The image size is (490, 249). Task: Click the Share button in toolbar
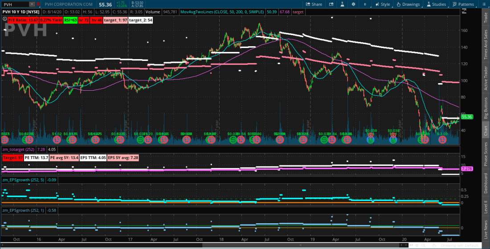click(314, 4)
